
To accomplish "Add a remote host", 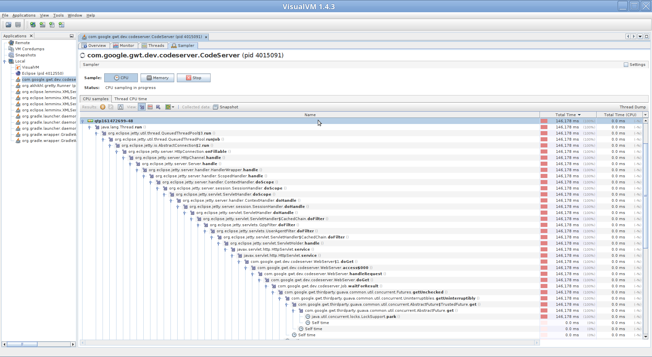I will click(x=33, y=24).
